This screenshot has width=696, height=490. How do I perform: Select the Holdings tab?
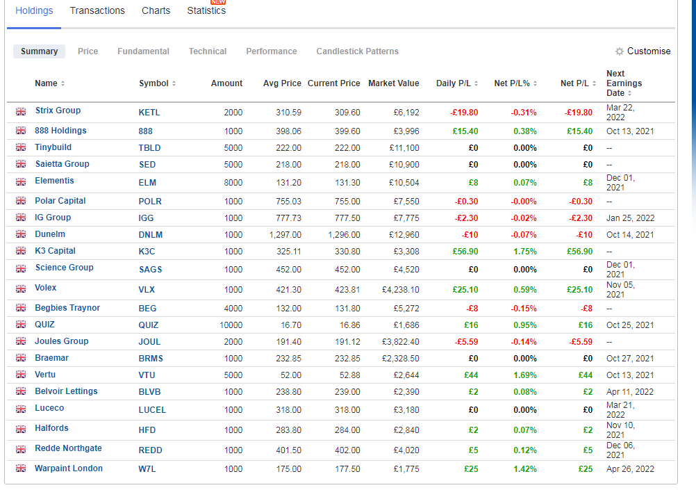tap(34, 10)
